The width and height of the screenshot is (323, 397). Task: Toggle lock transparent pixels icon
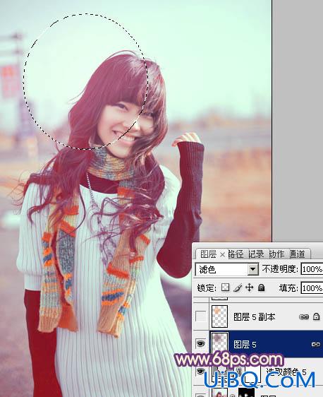[x=225, y=288]
